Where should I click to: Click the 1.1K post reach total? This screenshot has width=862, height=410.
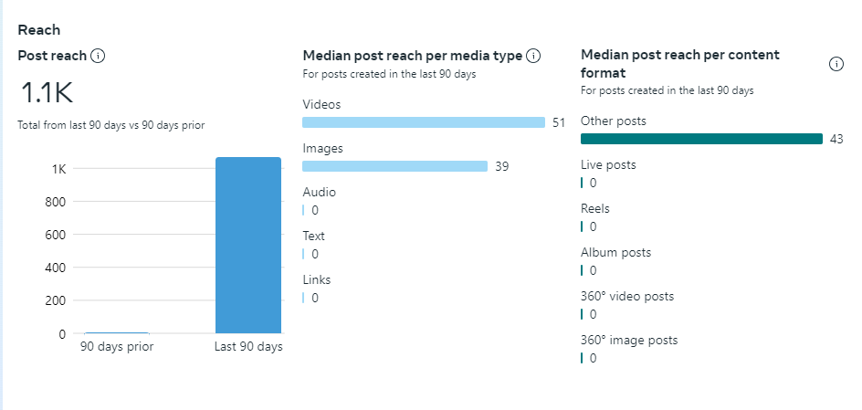(x=46, y=92)
